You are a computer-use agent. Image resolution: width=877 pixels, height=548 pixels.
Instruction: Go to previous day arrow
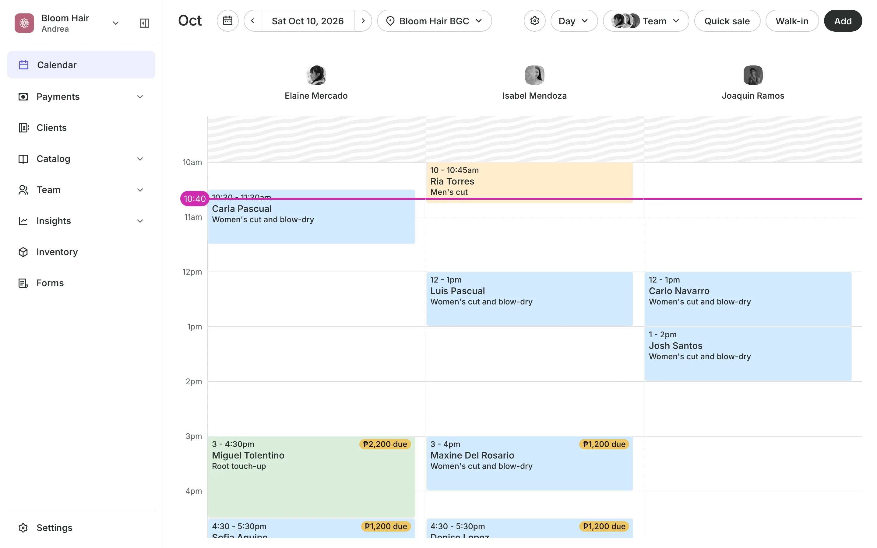click(252, 21)
